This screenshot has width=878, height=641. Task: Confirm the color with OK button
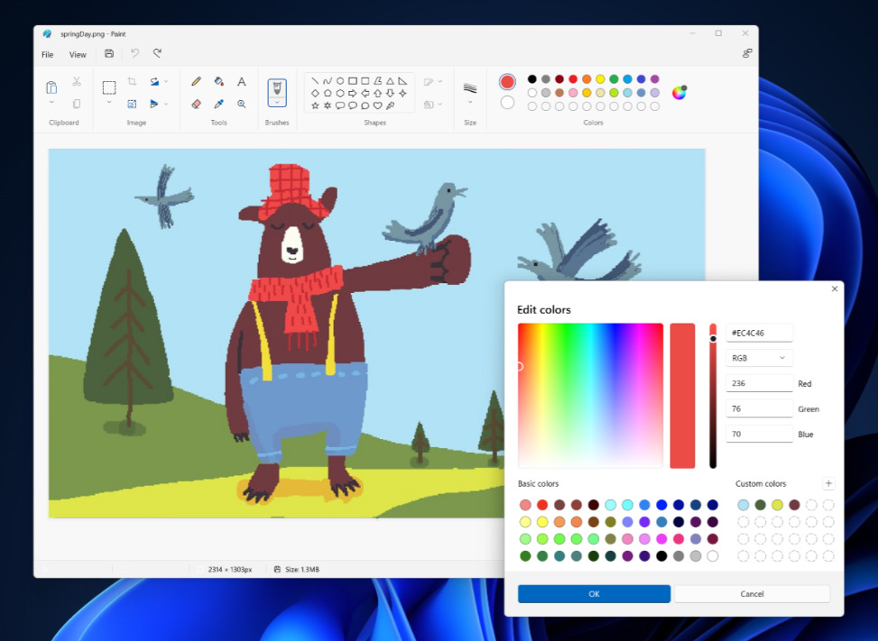pos(594,594)
